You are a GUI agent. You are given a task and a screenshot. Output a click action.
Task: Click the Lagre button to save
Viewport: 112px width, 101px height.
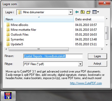[x=97, y=56]
